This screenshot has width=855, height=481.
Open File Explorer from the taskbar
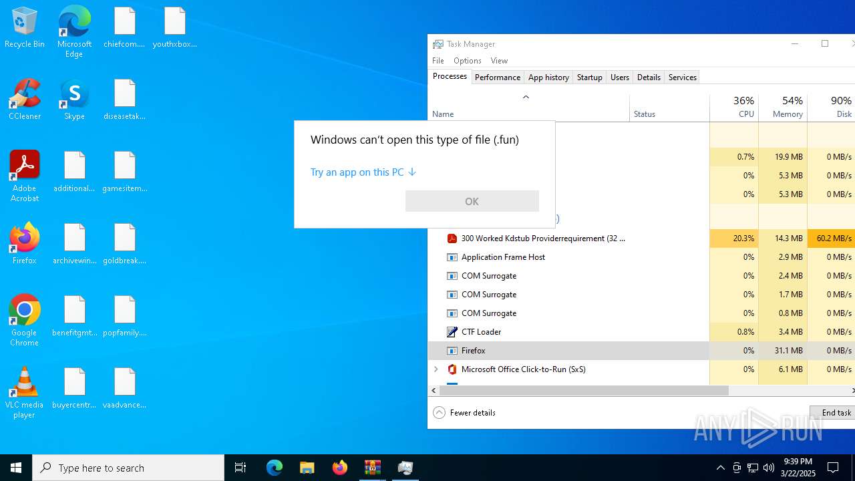307,468
